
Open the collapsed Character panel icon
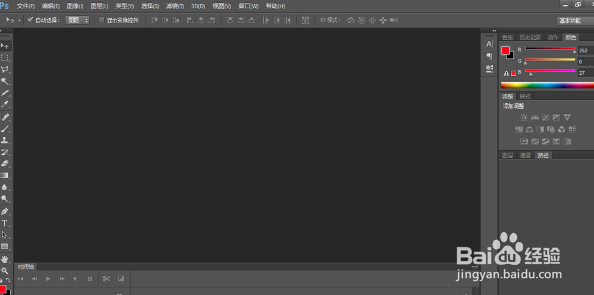tap(489, 44)
